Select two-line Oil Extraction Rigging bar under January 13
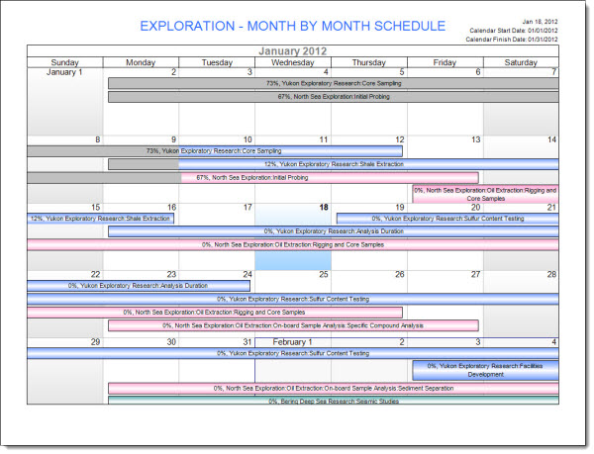The height and width of the screenshot is (454, 594). pos(485,193)
